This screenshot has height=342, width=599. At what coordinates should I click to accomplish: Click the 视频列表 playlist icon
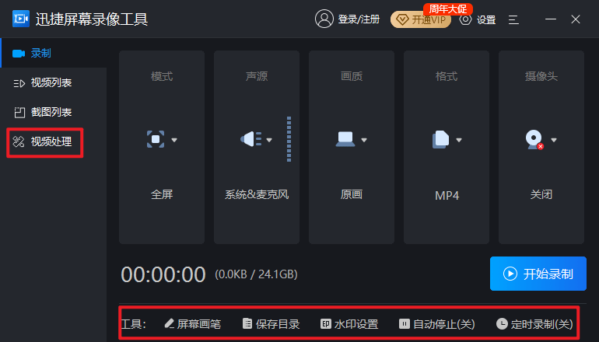[19, 83]
